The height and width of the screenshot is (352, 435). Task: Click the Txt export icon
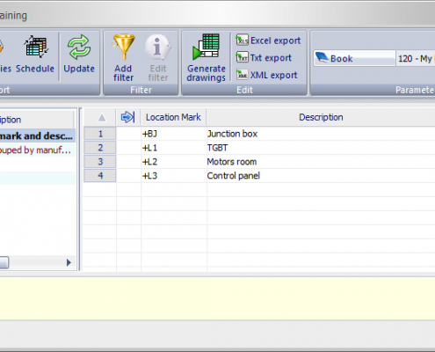(x=242, y=57)
